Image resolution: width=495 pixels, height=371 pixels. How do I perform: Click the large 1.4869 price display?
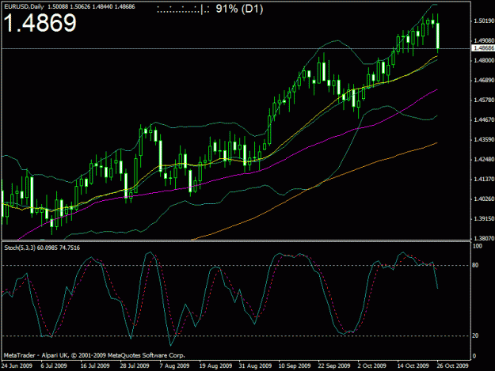point(40,23)
